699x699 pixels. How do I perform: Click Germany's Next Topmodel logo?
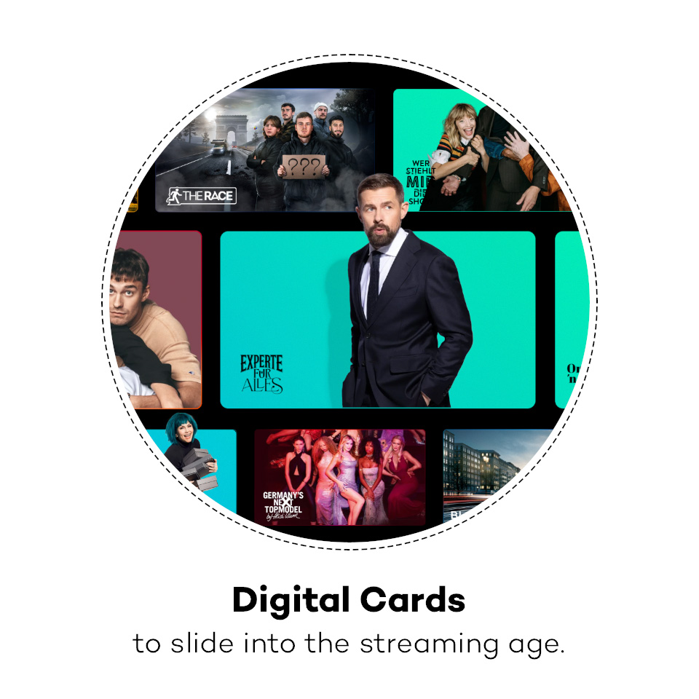pos(283,506)
